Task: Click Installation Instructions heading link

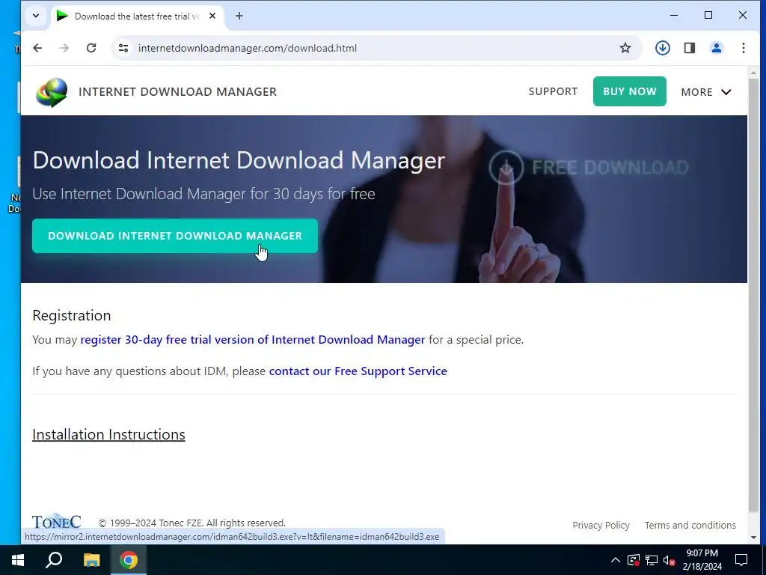Action: tap(108, 435)
